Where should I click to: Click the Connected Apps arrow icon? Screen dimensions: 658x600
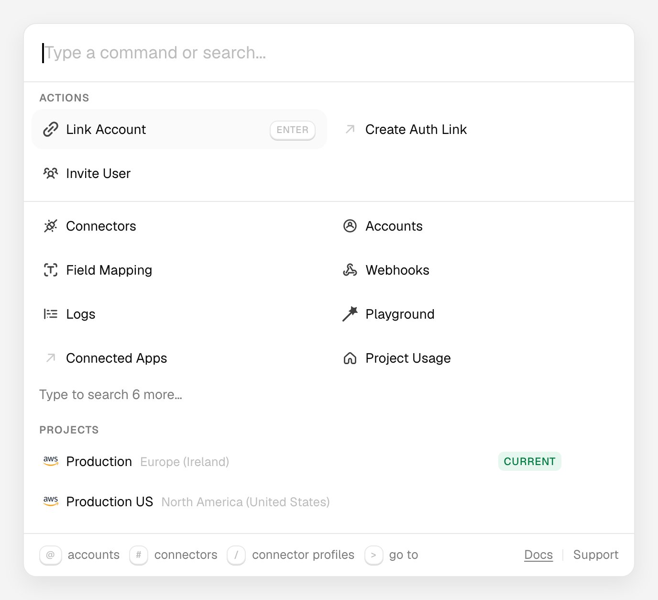coord(51,358)
